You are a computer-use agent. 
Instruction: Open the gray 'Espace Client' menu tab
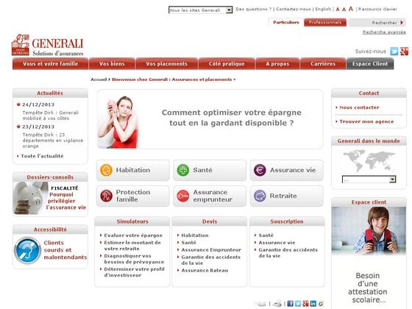[370, 63]
